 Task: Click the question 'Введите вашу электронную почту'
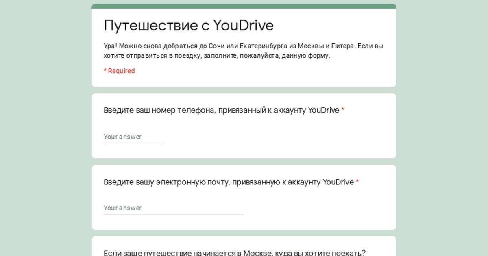(x=231, y=182)
